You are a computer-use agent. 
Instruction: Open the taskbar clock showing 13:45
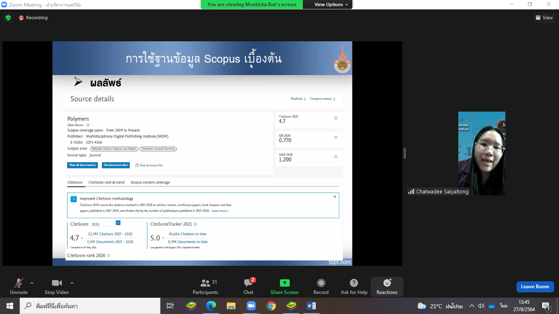coord(524,306)
